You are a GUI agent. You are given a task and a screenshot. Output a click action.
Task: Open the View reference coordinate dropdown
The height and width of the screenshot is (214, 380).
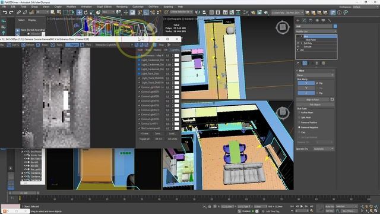108,12
